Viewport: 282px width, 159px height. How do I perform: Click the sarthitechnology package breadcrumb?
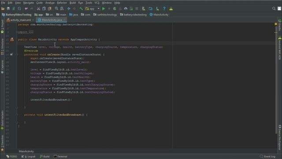click(105, 15)
